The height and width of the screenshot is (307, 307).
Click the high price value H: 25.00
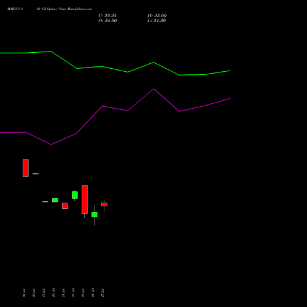click(x=157, y=16)
